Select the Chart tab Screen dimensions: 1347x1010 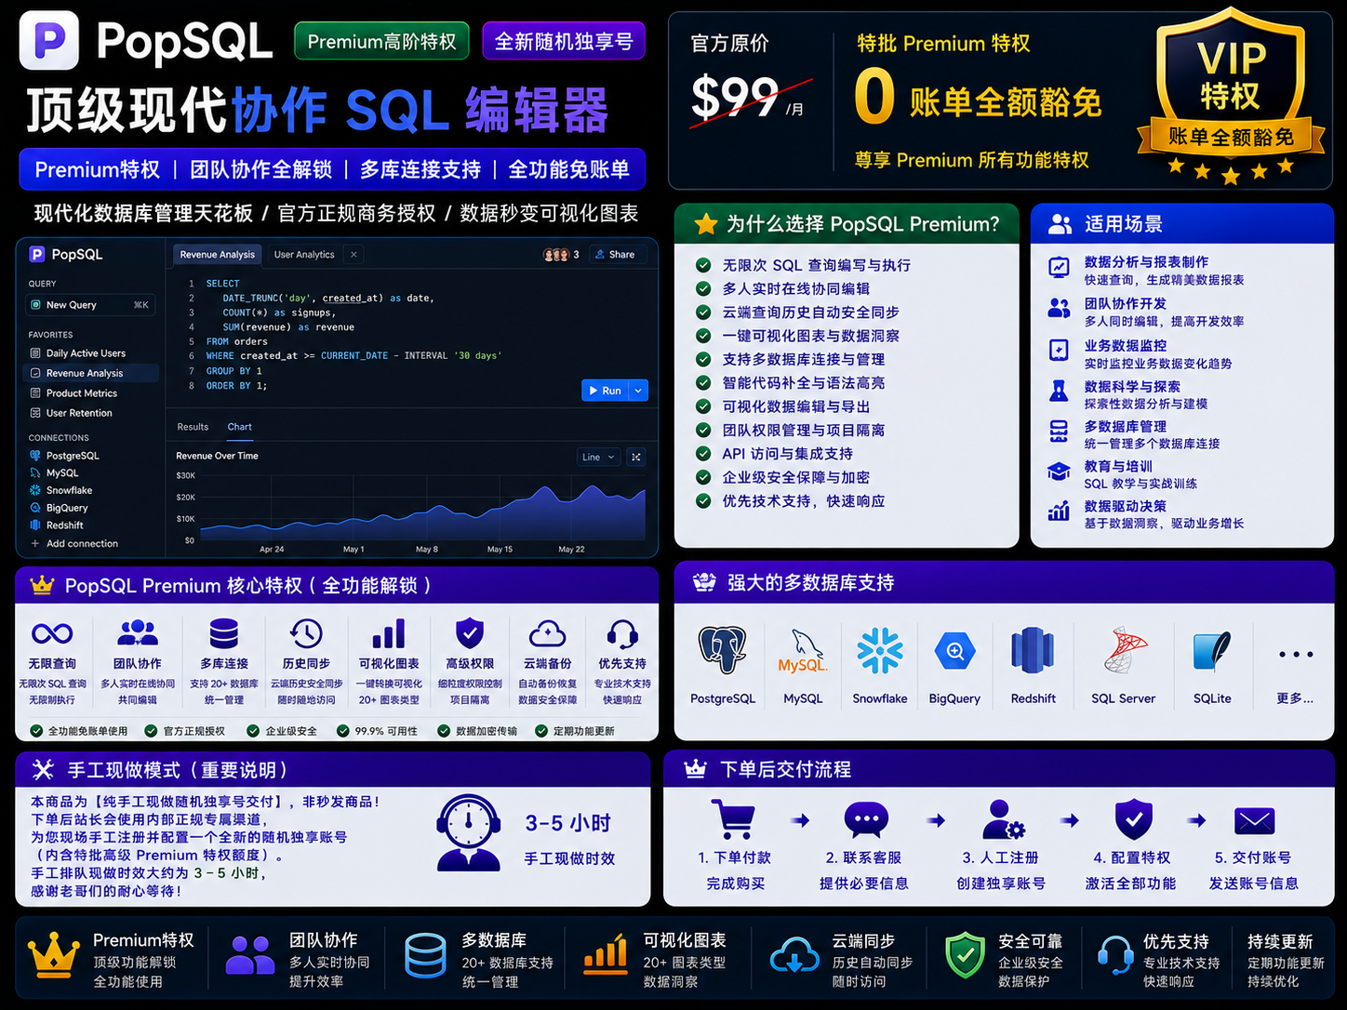240,427
